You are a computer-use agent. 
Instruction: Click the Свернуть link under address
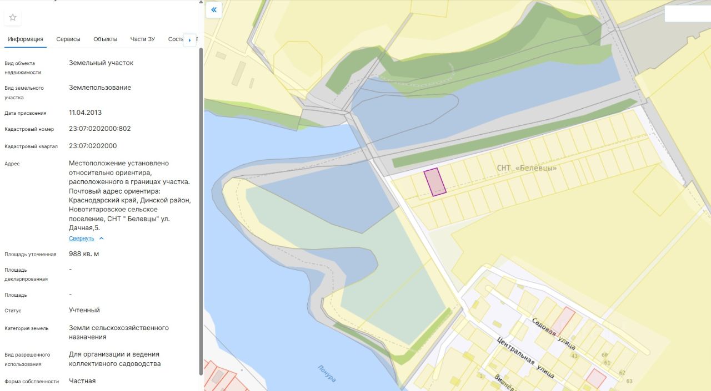[x=82, y=238]
